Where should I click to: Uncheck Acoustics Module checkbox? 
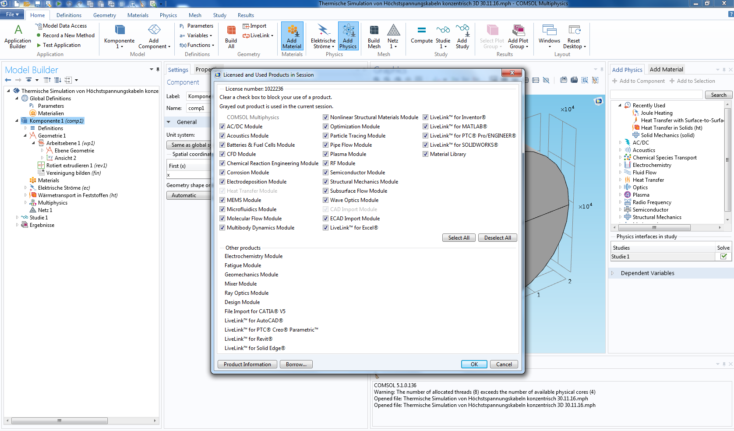(x=222, y=136)
